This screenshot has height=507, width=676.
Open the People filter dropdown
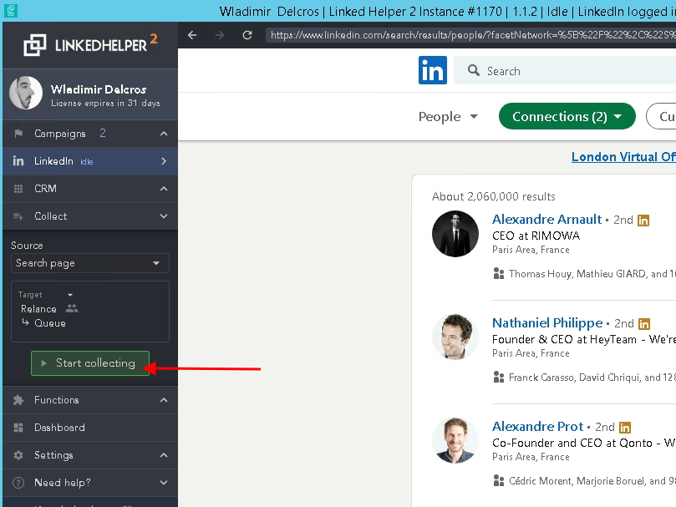(x=448, y=116)
